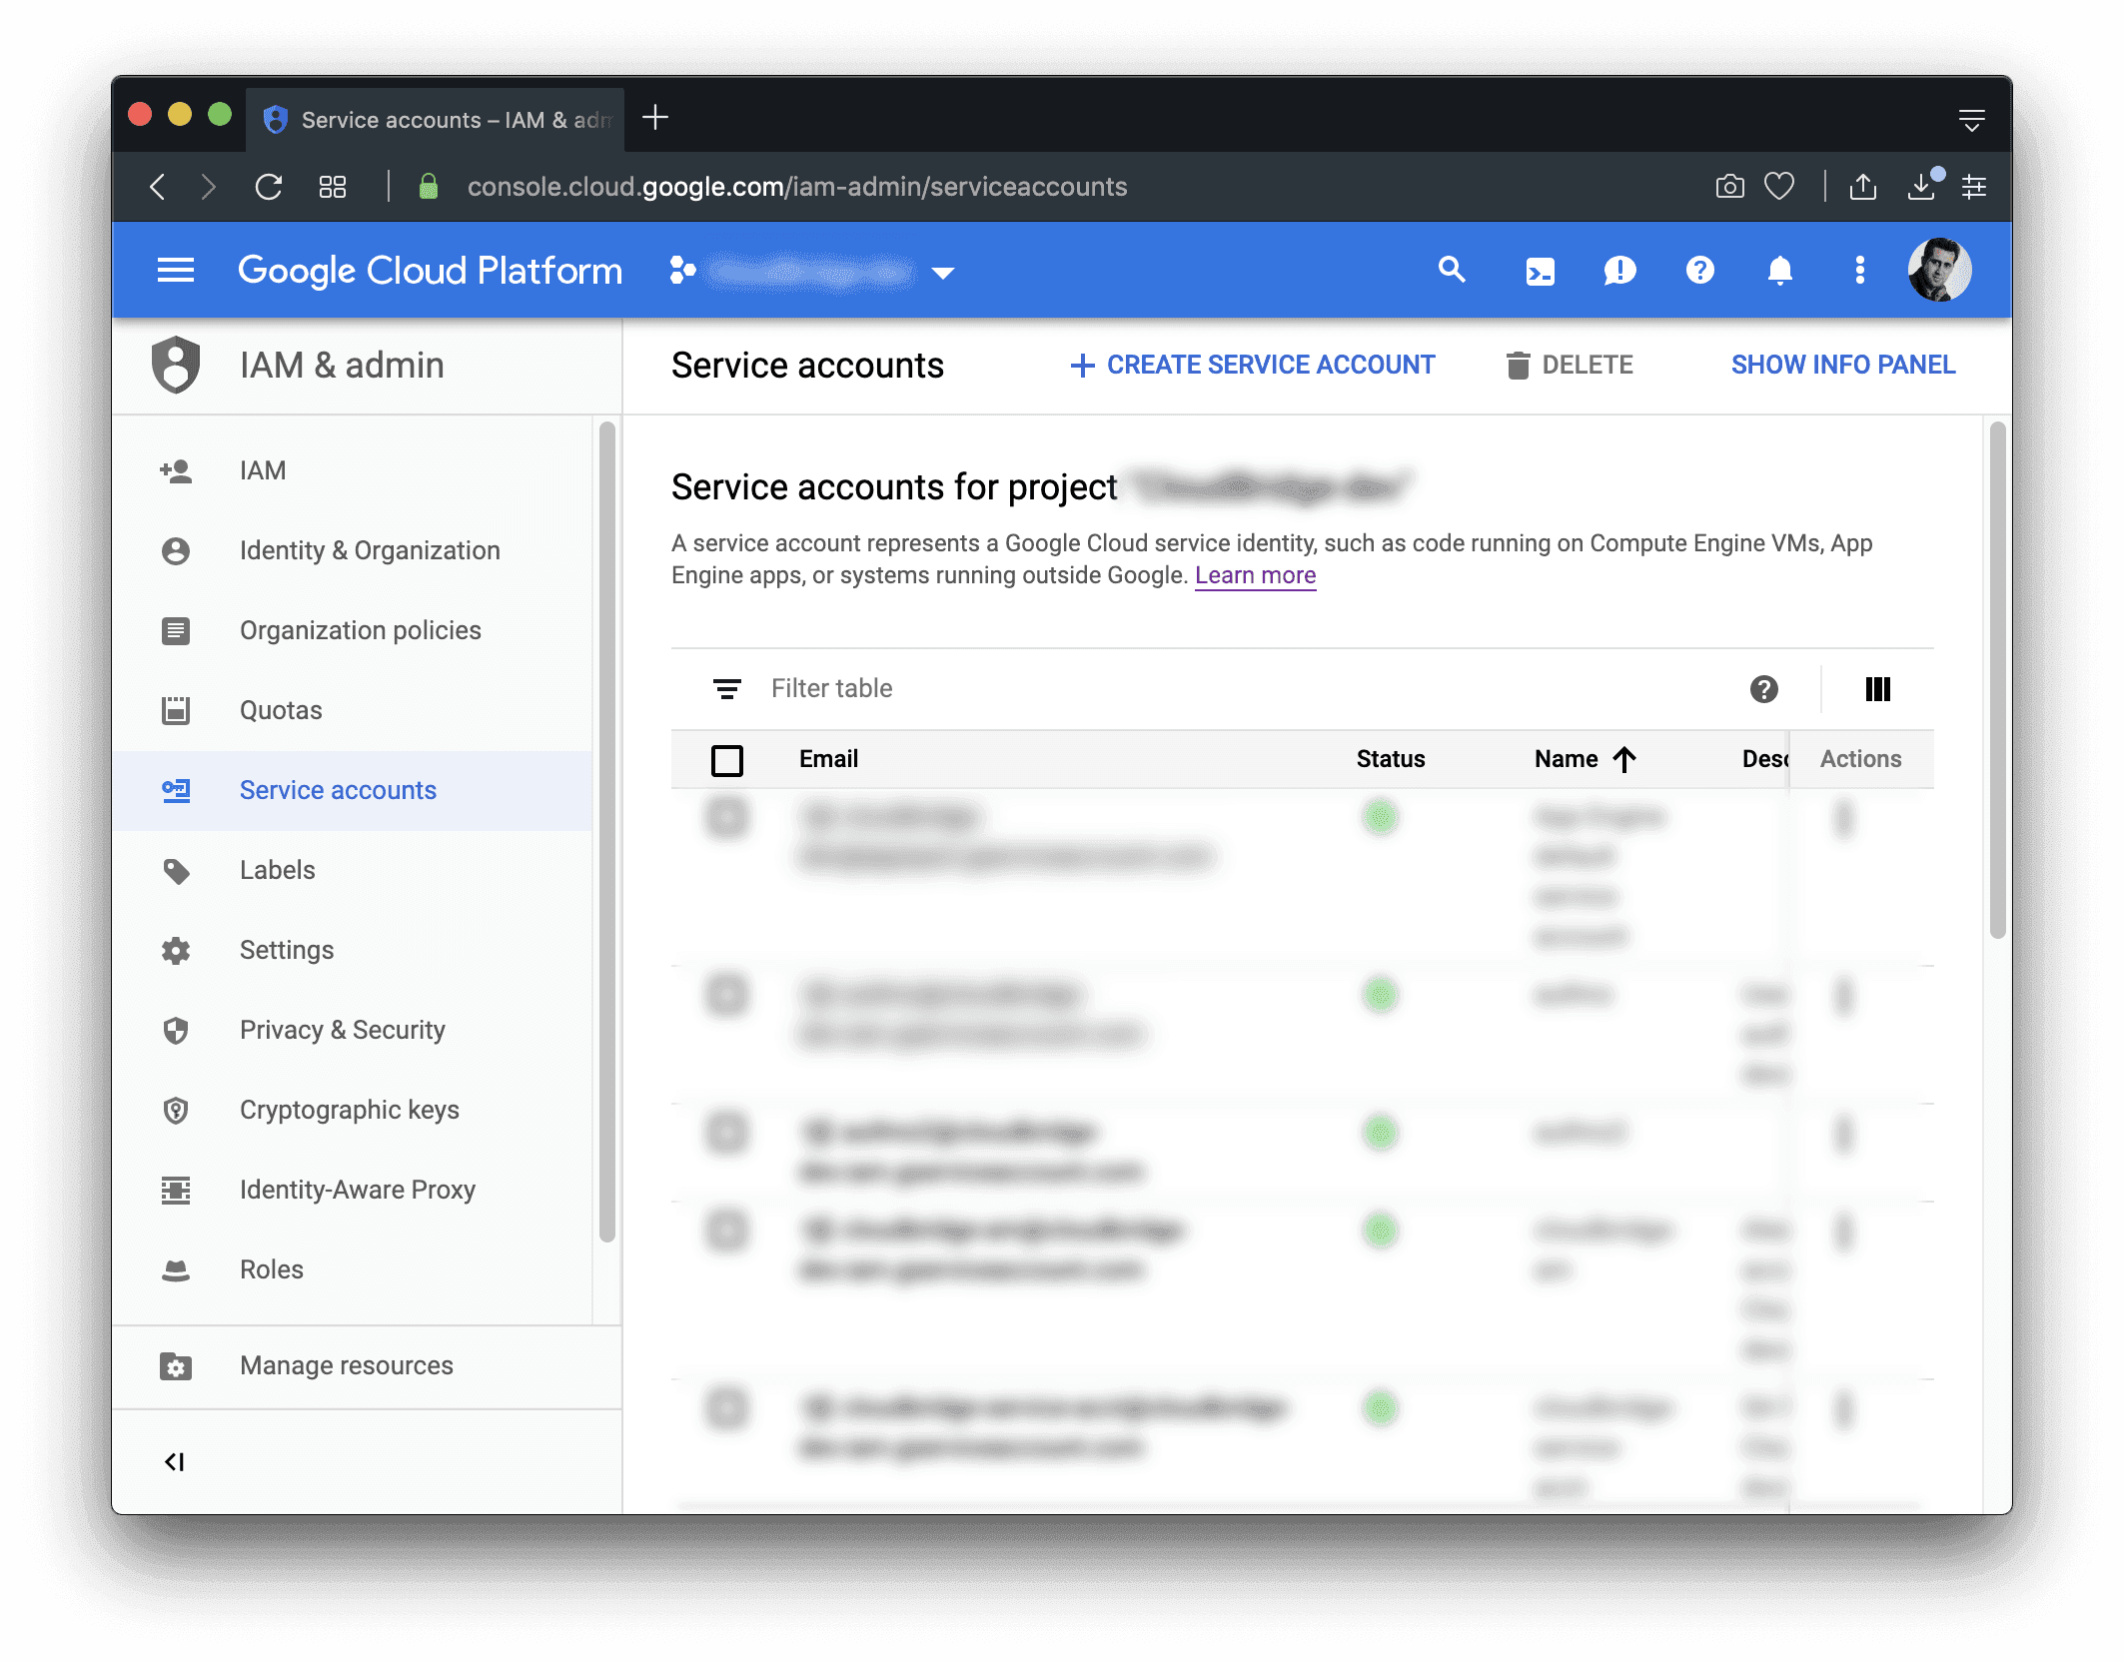
Task: Collapse the left navigation sidebar
Action: 175,1462
